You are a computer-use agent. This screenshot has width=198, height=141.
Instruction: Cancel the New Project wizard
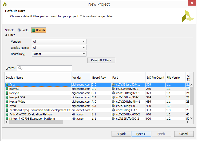coord(184,134)
